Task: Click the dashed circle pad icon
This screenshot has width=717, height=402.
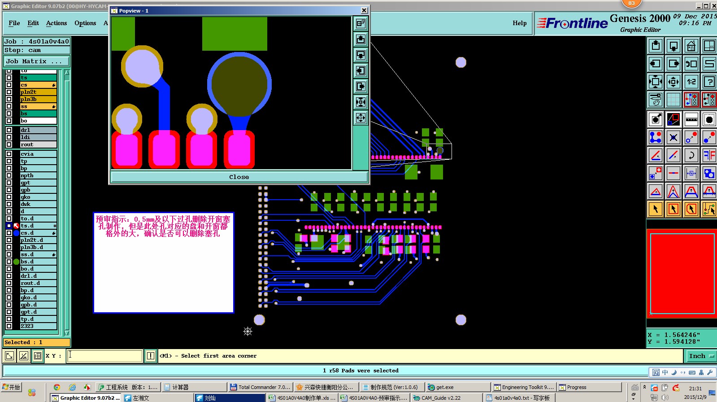Action: [709, 119]
